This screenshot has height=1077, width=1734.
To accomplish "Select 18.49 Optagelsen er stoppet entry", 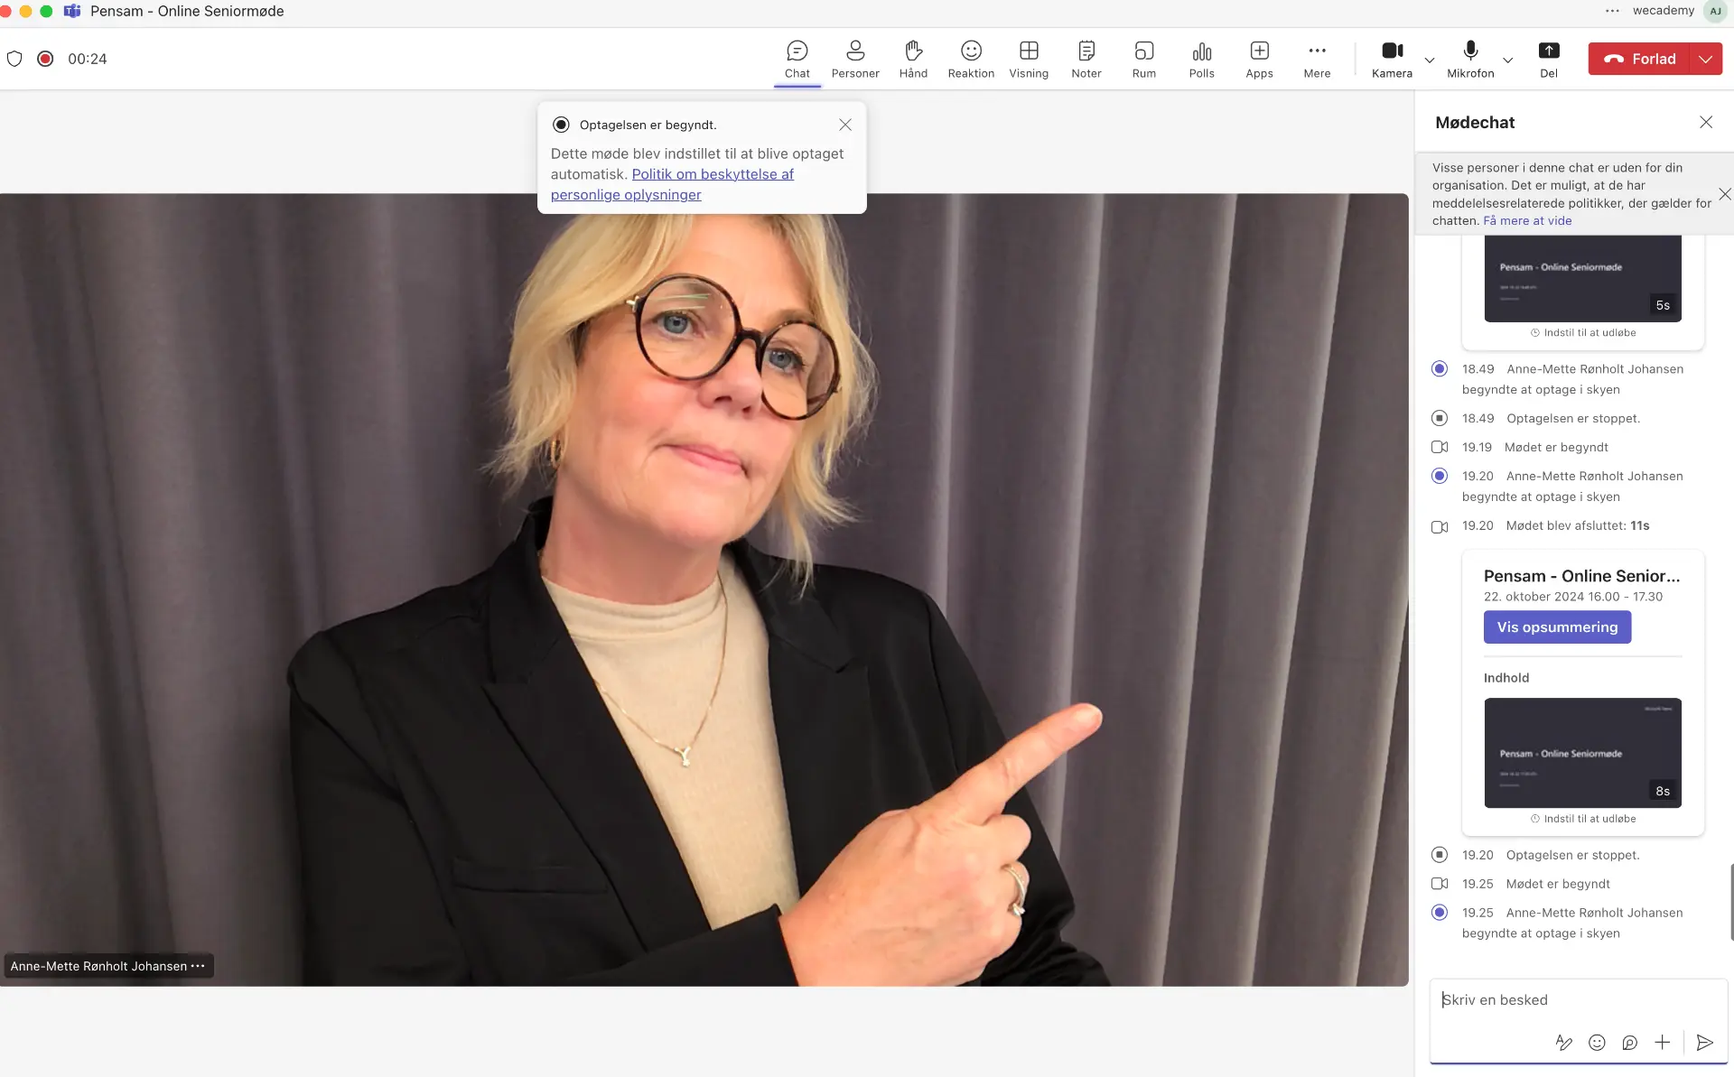I will [1551, 418].
